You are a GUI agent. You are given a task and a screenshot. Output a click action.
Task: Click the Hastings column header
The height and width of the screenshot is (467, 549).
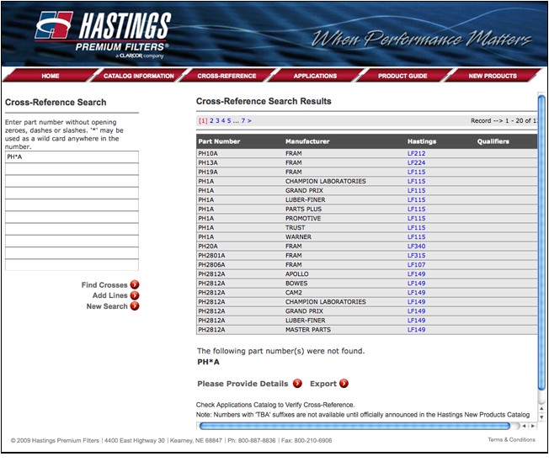[422, 141]
